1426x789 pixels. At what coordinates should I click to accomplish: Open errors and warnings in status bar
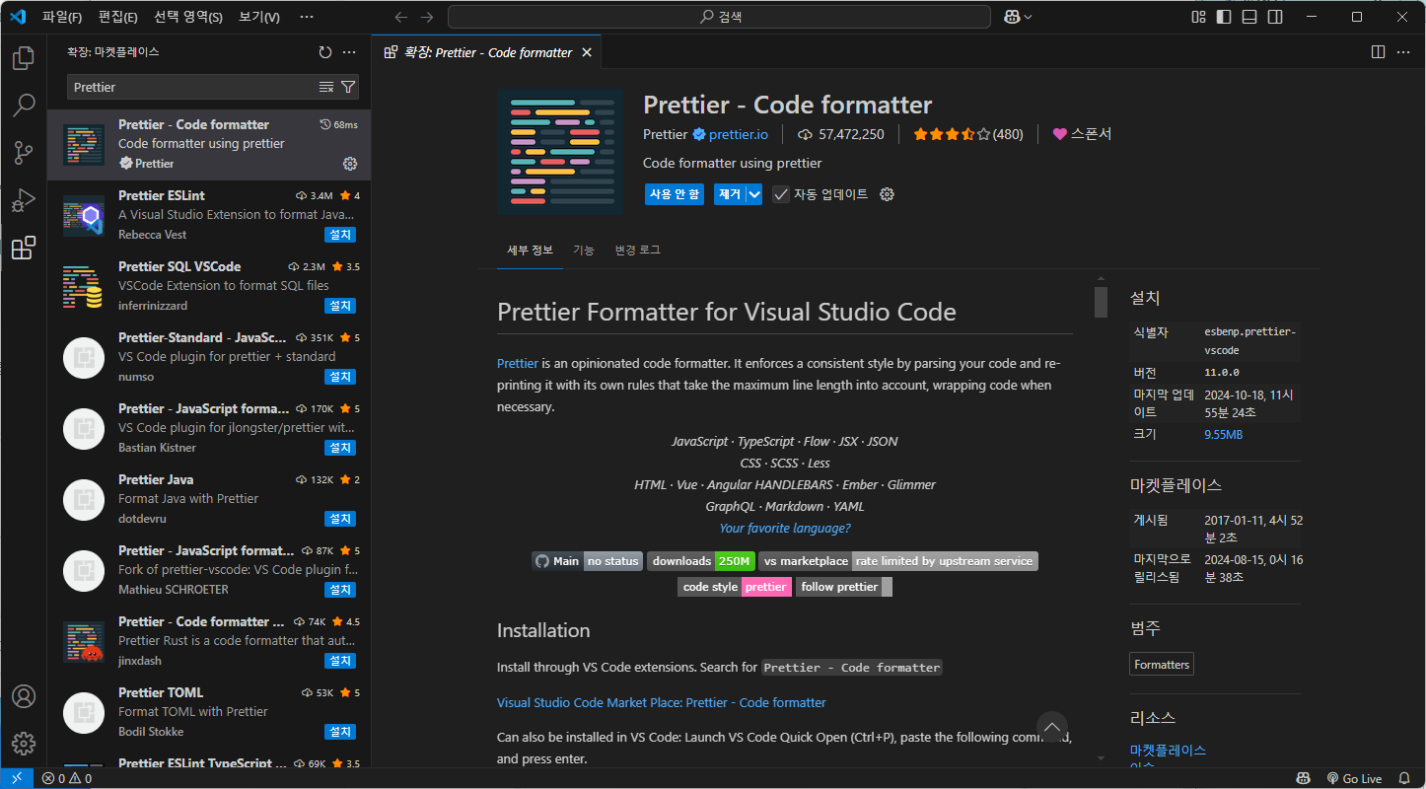[67, 778]
